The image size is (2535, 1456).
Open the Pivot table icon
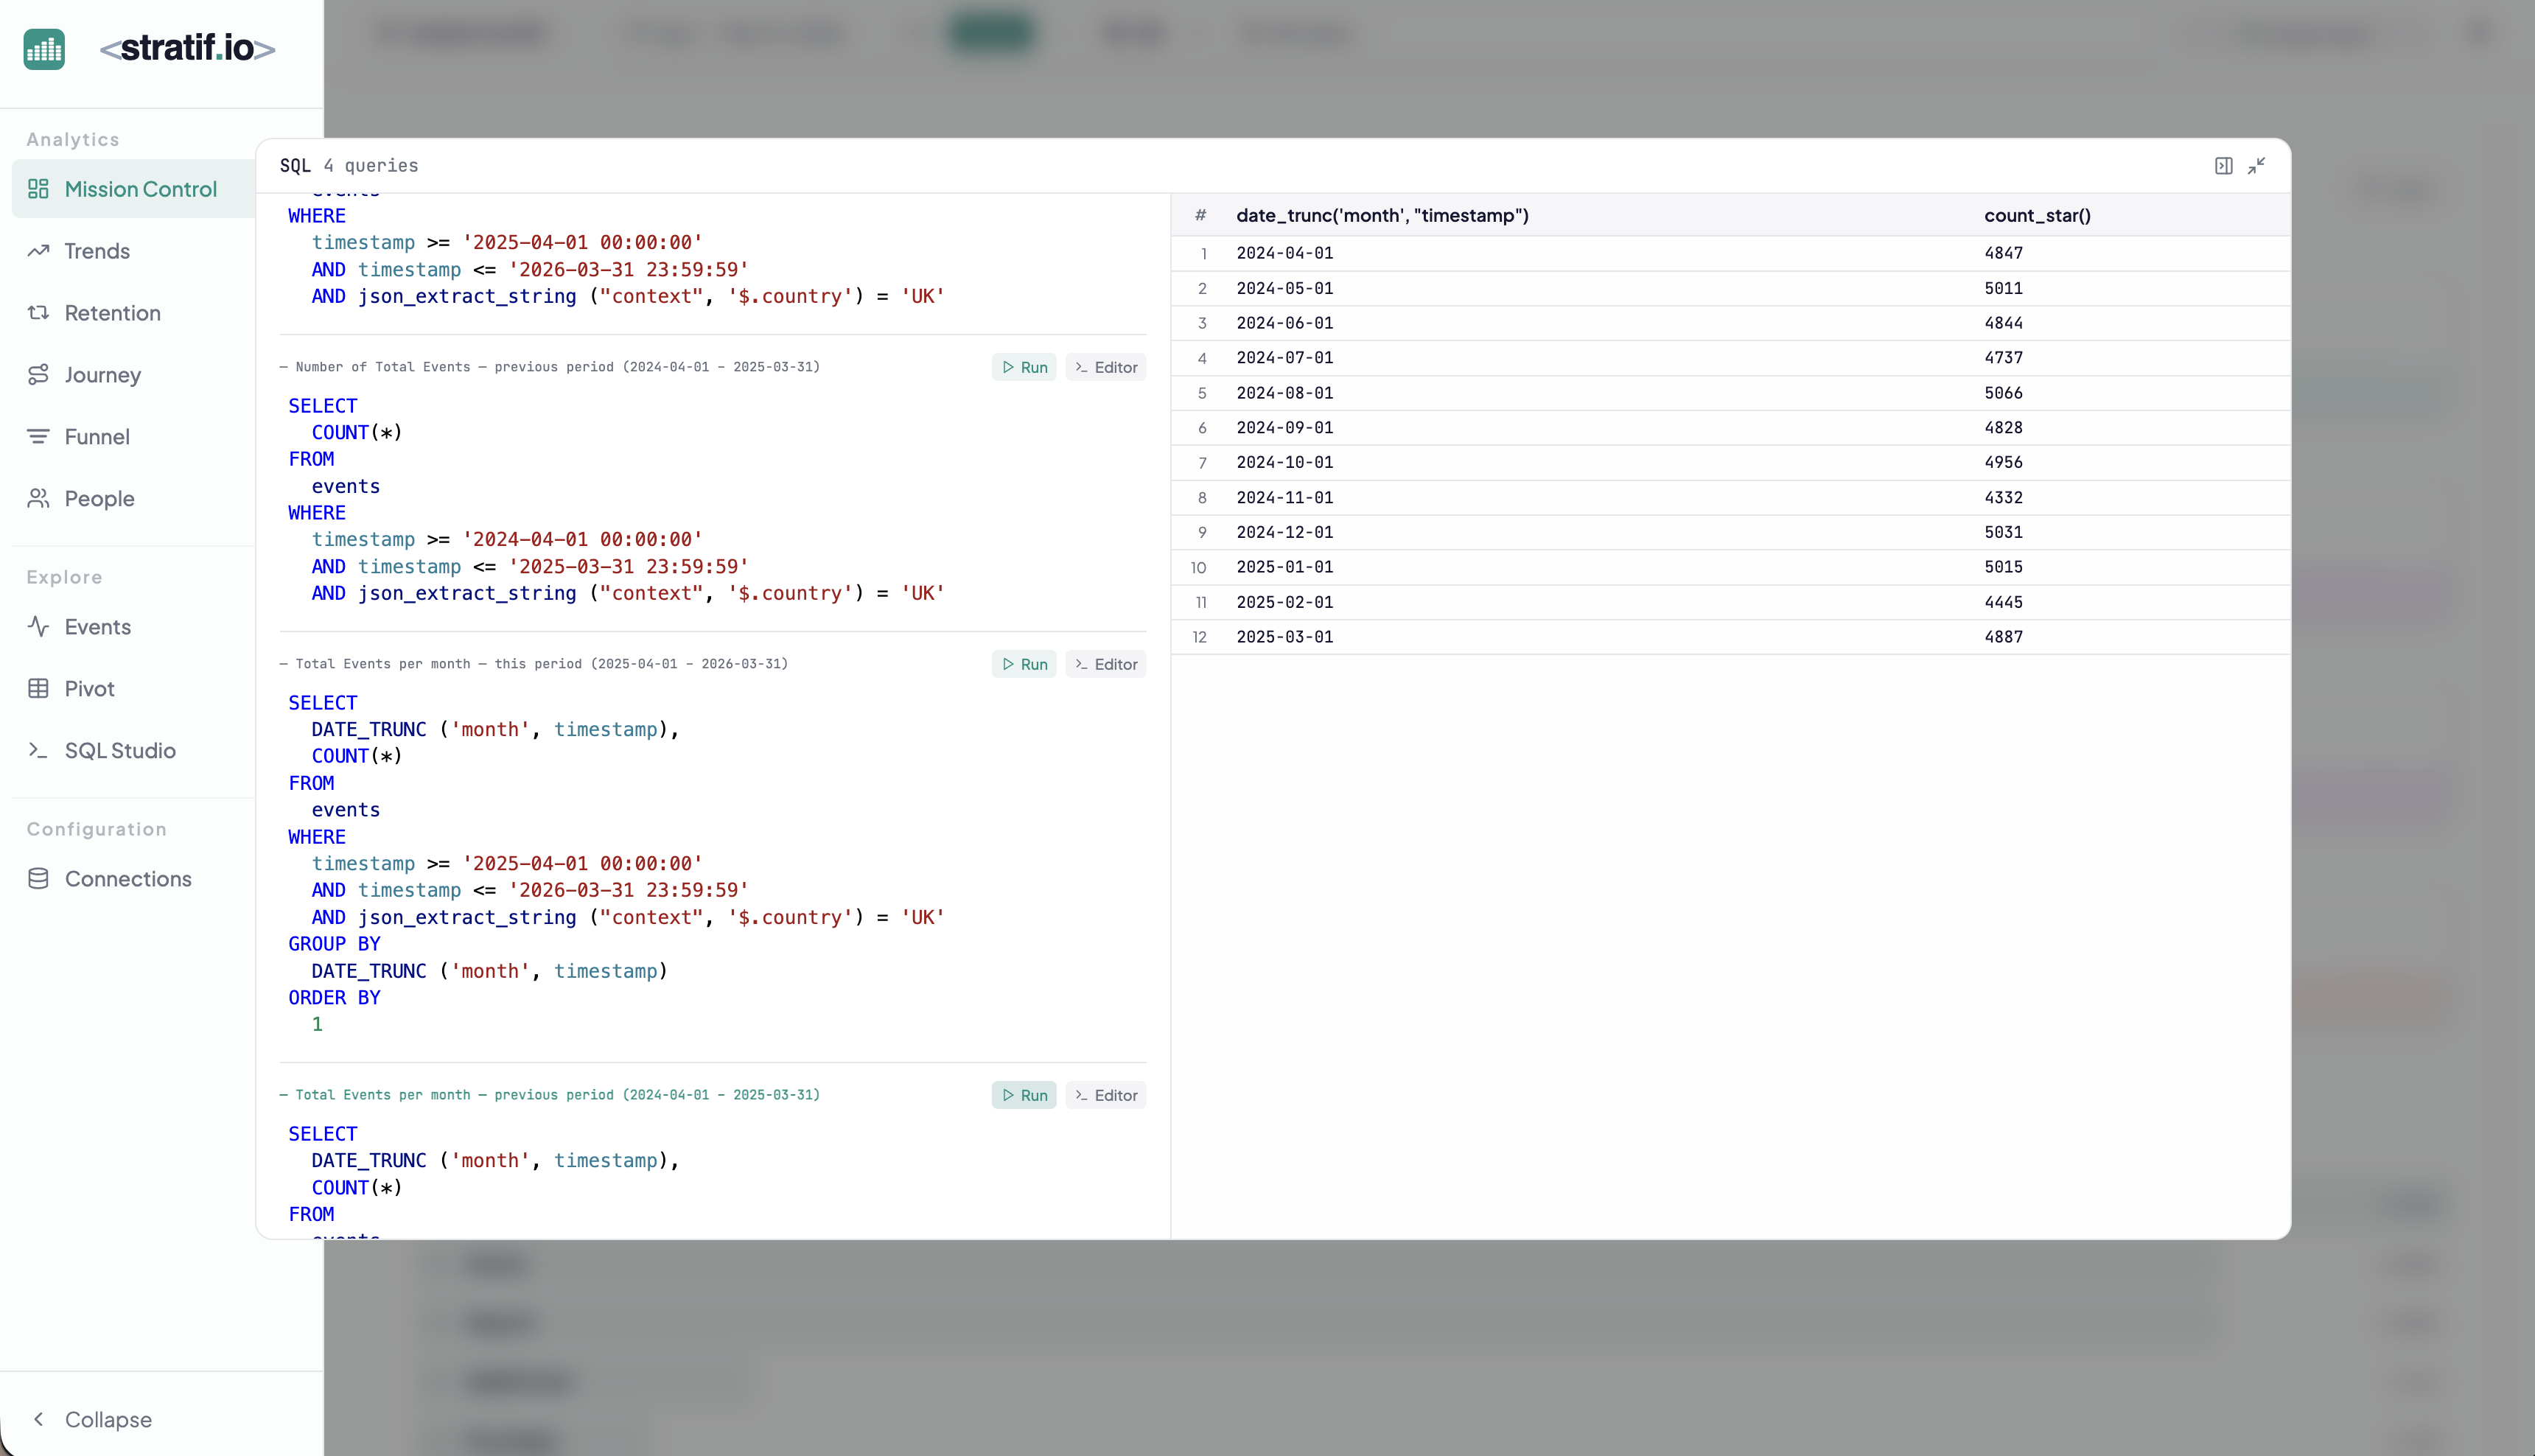pyautogui.click(x=38, y=689)
